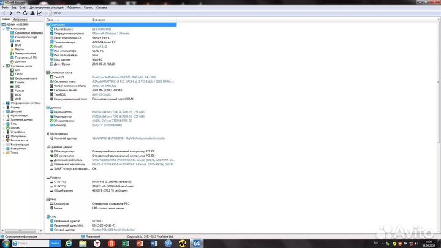Viewport: 441px width, 248px height.
Task: Open the graph chart toolbar icon
Action: [39, 12]
